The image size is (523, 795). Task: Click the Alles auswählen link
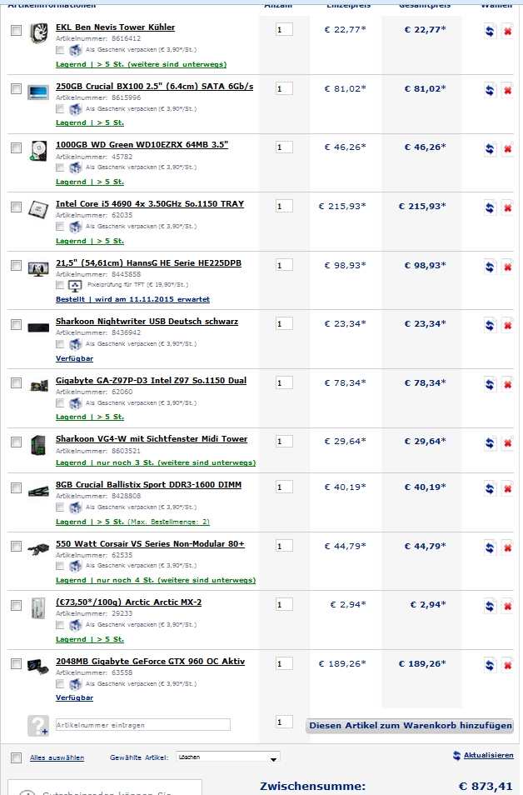(x=57, y=758)
